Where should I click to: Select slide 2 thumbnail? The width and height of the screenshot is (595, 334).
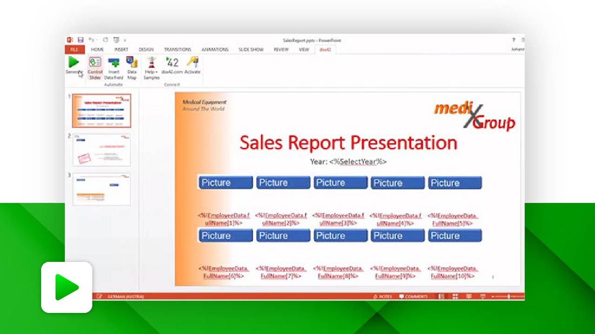pyautogui.click(x=102, y=150)
